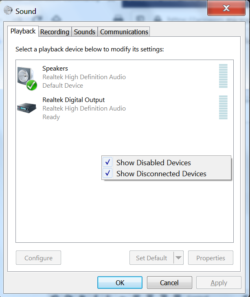Switch to the Recording tab
Screen dimensions: 250x297
tap(55, 32)
